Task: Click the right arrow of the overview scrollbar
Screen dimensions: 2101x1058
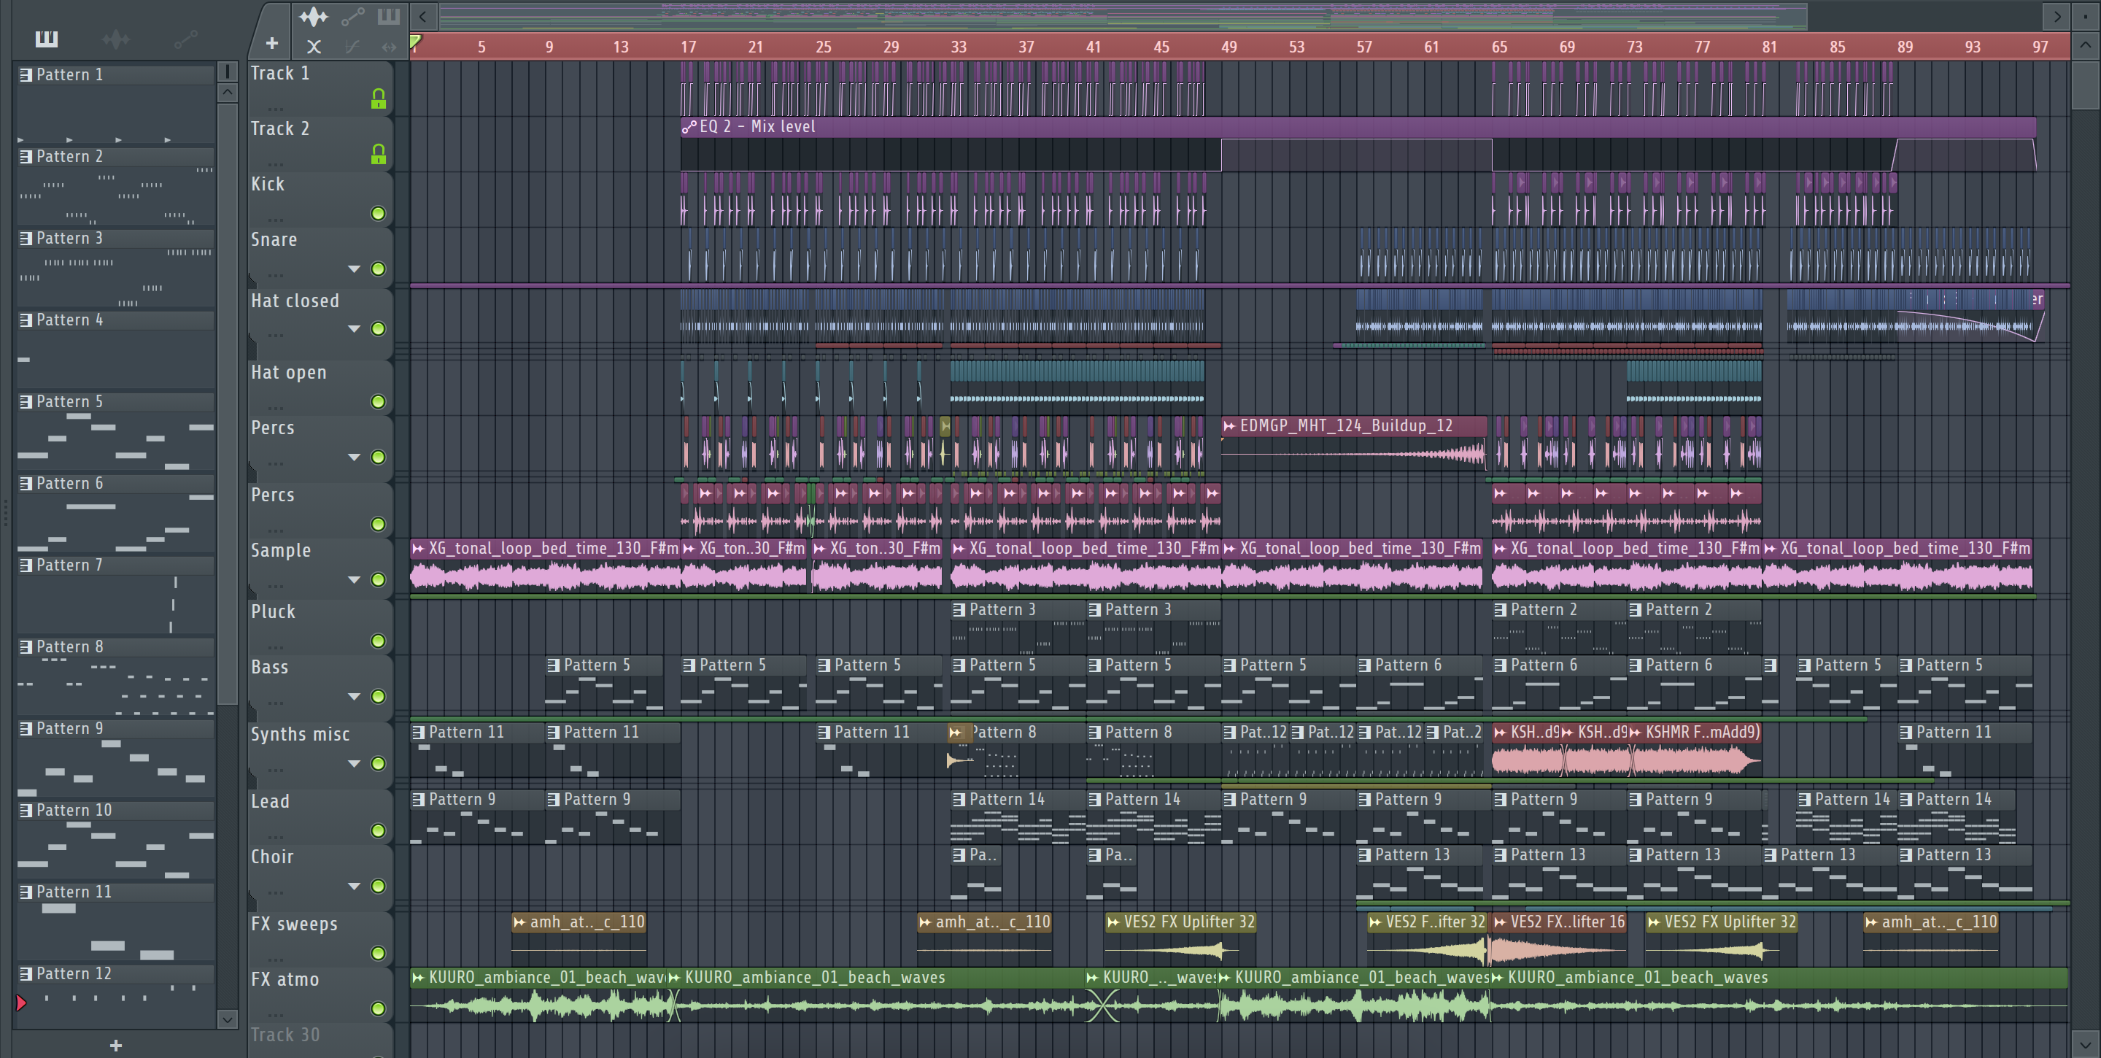Action: [2057, 15]
